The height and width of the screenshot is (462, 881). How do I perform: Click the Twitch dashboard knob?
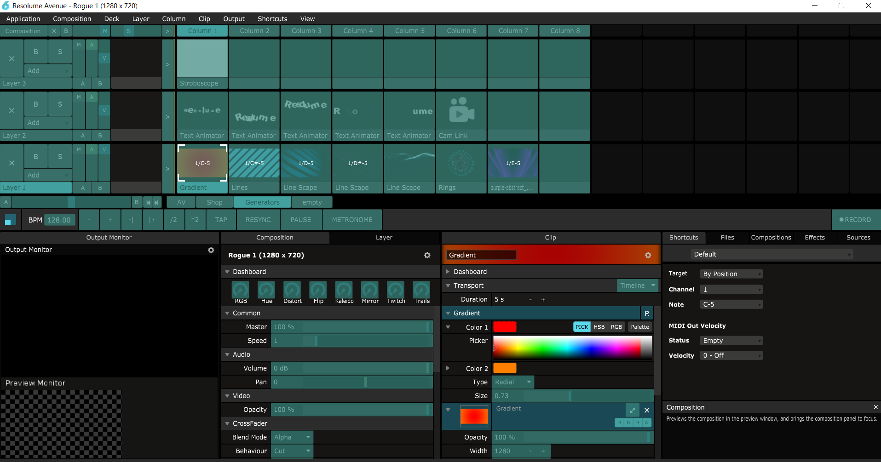tap(396, 290)
